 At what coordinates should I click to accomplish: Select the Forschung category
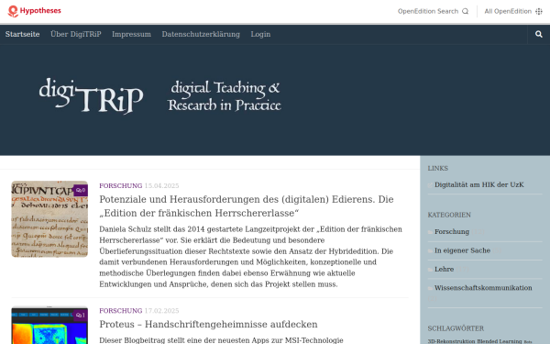click(x=452, y=232)
